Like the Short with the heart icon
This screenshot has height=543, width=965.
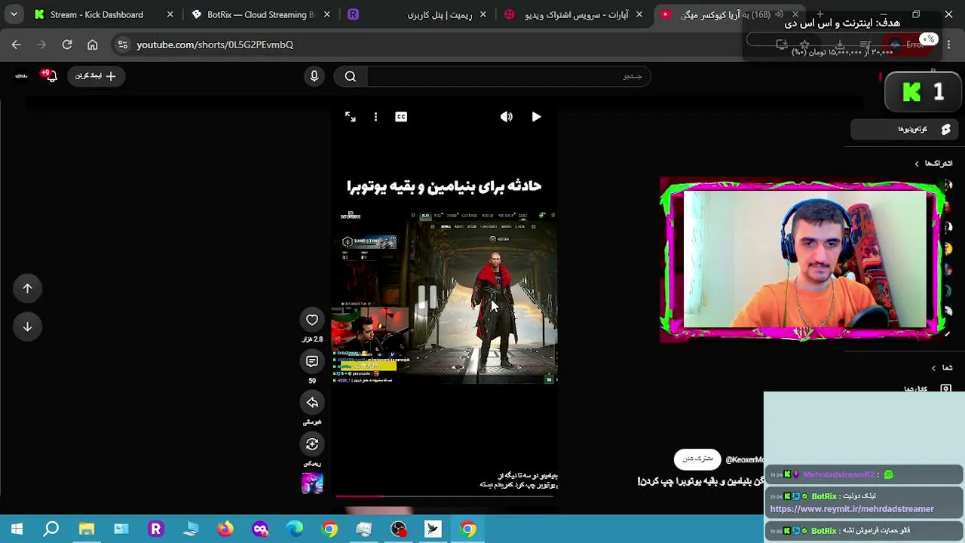(312, 320)
